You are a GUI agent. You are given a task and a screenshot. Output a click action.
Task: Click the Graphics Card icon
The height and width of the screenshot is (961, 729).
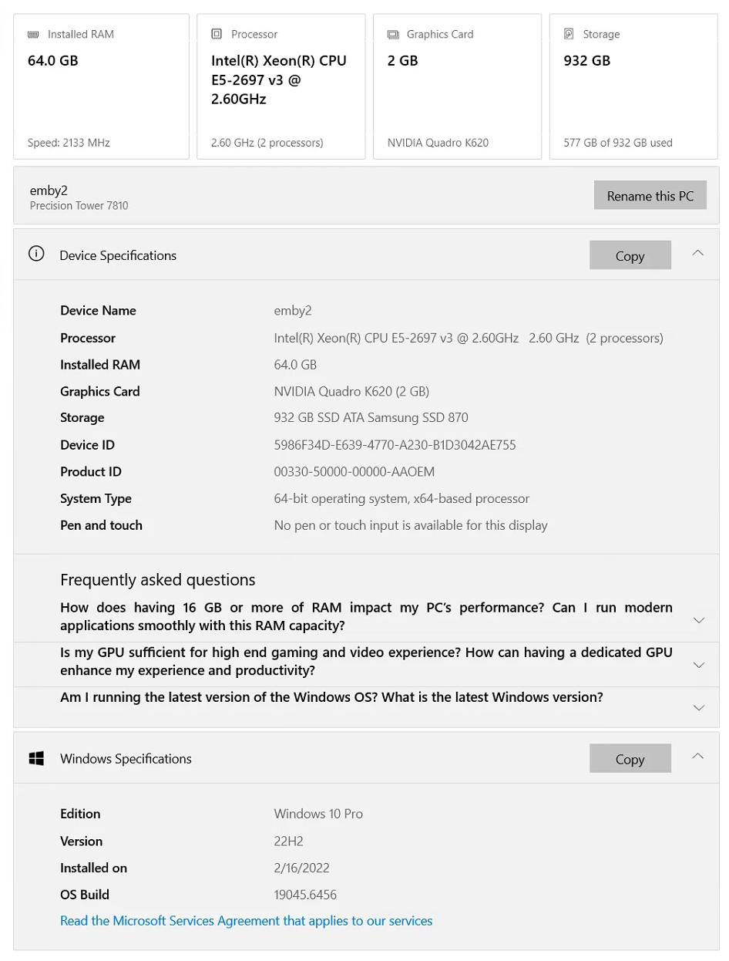click(393, 35)
